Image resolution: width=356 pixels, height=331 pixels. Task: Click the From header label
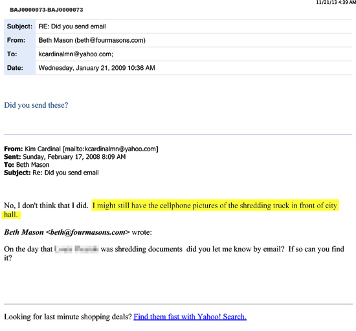[16, 40]
